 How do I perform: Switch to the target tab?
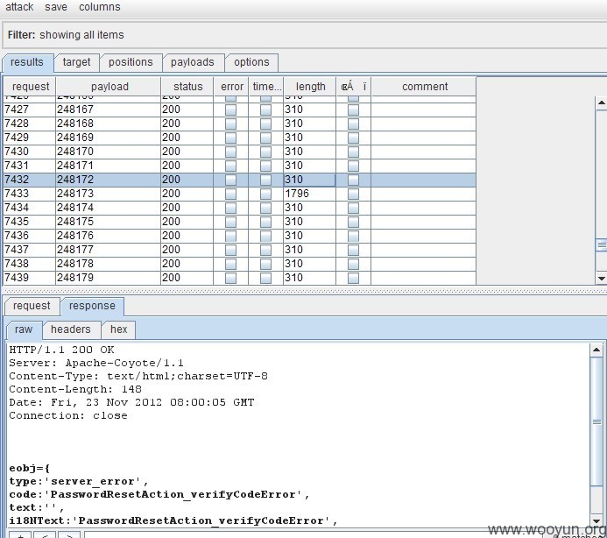(77, 62)
